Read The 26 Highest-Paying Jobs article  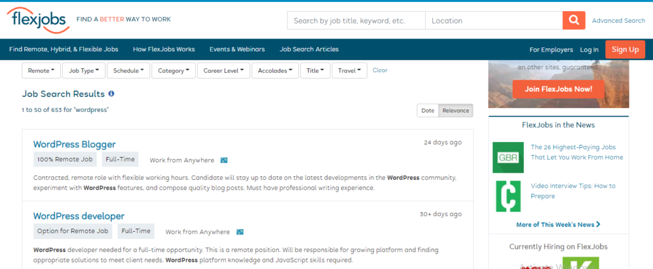(x=577, y=152)
